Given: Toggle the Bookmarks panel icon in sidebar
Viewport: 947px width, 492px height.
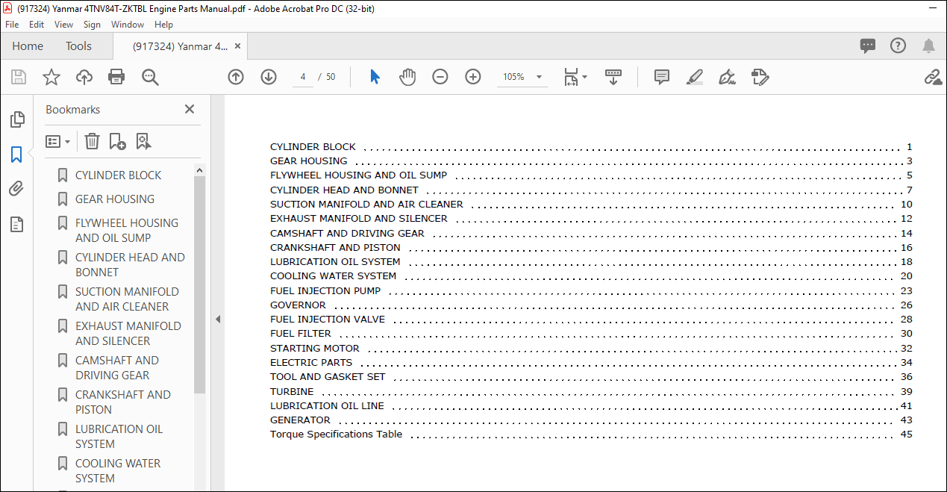Looking at the screenshot, I should coord(16,155).
